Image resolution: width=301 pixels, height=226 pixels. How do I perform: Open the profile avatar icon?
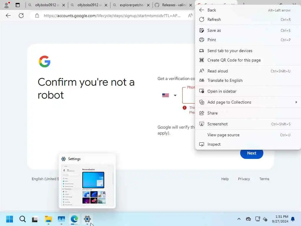coord(7,5)
